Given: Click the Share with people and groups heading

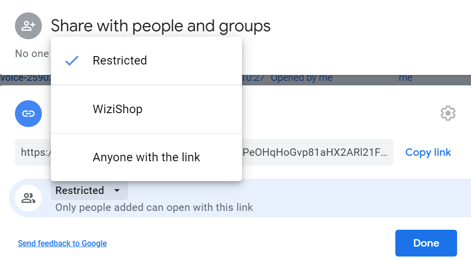Looking at the screenshot, I should point(161,26).
